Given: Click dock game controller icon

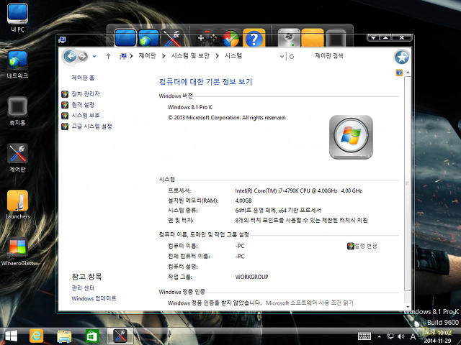Looking at the screenshot, I should pos(207,38).
